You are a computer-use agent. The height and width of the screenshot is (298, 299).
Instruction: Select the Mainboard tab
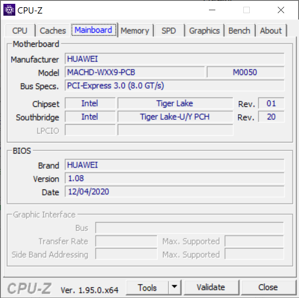tap(93, 30)
